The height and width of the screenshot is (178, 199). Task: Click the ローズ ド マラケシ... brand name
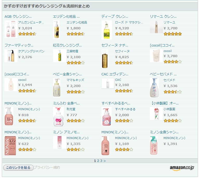tap(129, 22)
